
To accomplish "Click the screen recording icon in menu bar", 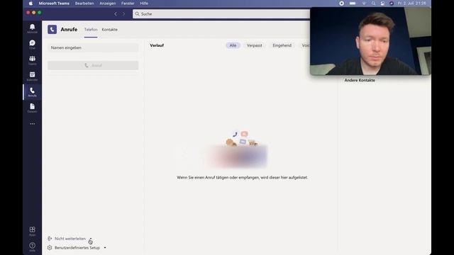I will click(342, 4).
